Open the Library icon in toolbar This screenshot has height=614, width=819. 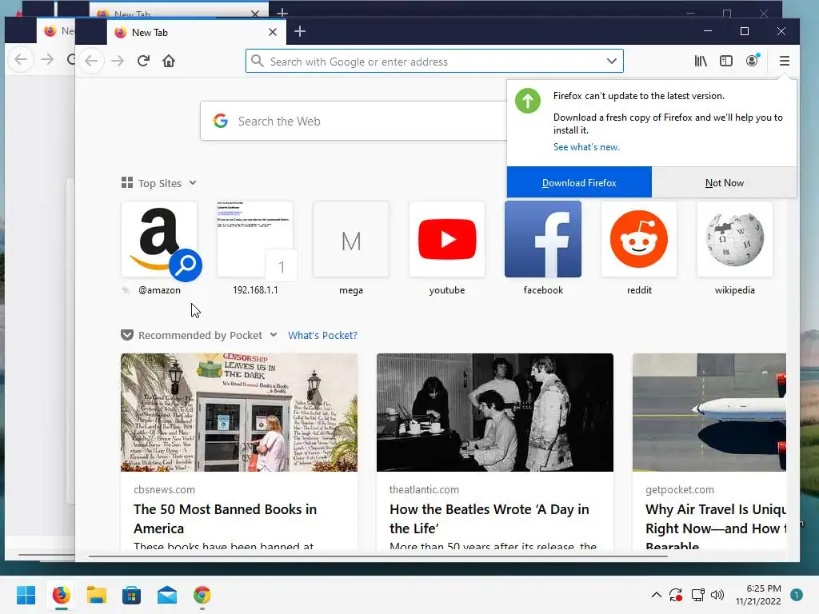click(701, 61)
